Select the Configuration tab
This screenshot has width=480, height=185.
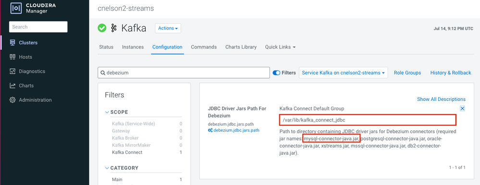[x=168, y=47]
